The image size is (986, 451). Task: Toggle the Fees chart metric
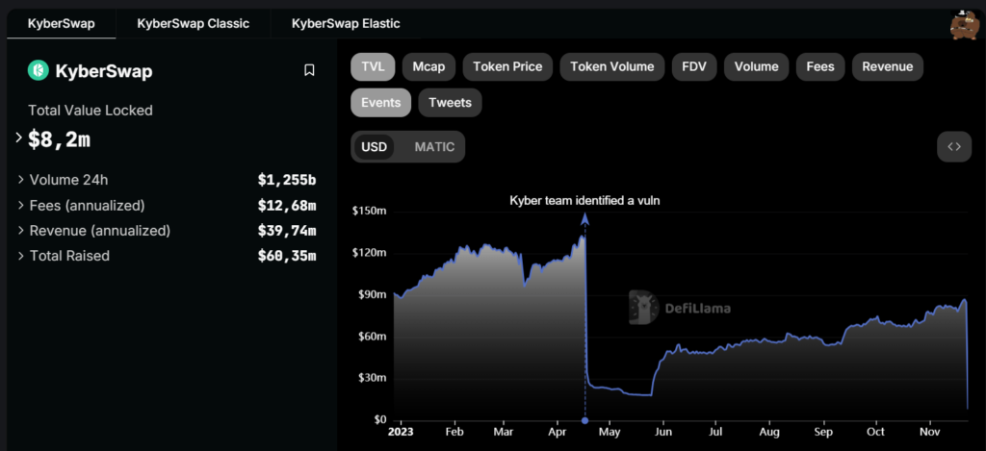[820, 67]
